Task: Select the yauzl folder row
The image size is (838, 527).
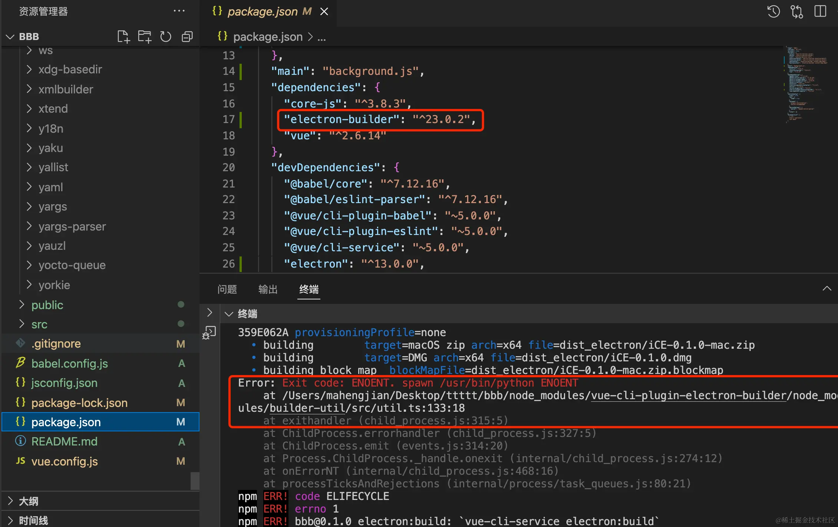Action: (x=100, y=246)
